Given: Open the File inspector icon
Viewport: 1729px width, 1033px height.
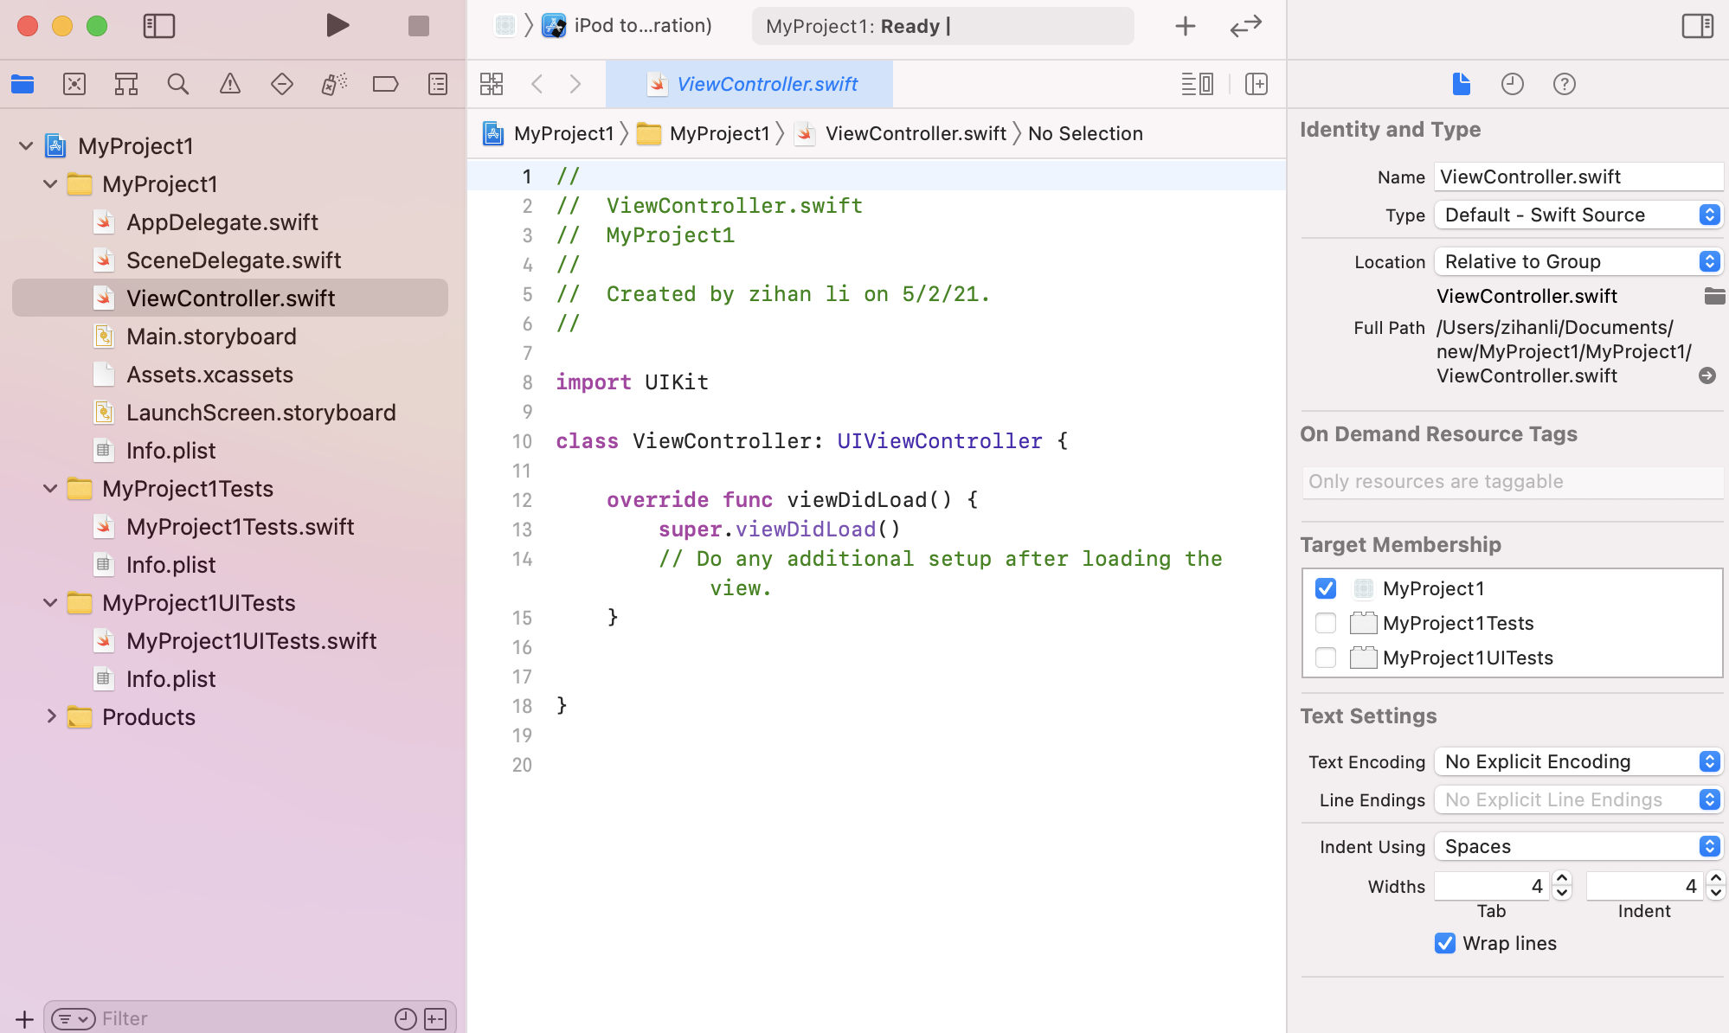Looking at the screenshot, I should pyautogui.click(x=1462, y=84).
